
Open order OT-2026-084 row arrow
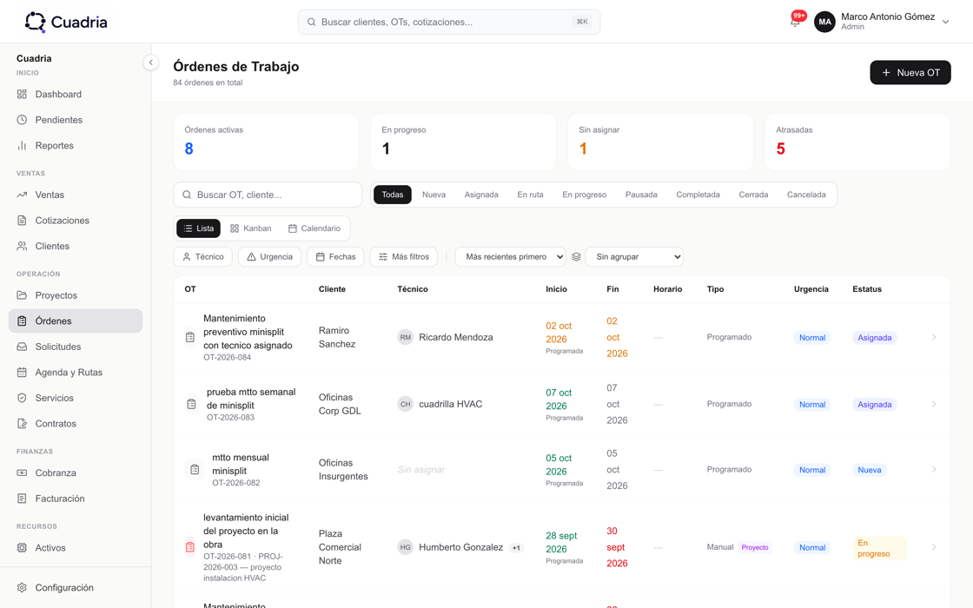934,338
